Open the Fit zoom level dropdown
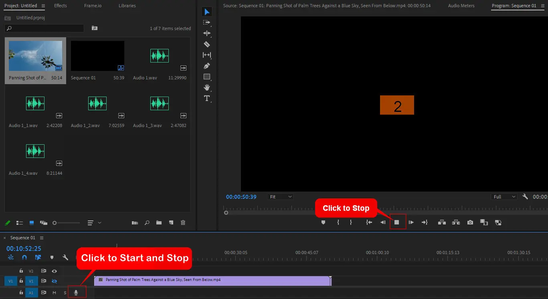Viewport: 548px width, 299px height. [x=281, y=197]
